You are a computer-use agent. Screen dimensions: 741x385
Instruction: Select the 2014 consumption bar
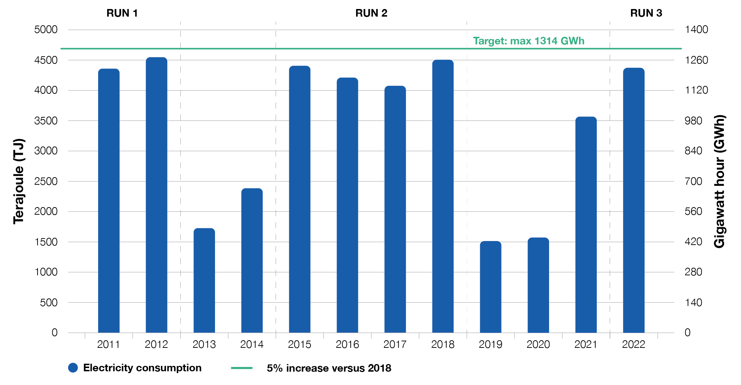click(x=252, y=261)
